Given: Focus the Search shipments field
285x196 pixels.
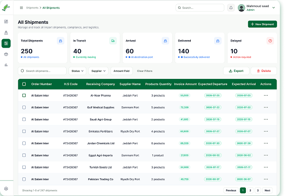Looking at the screenshot, I should pyautogui.click(x=42, y=71).
